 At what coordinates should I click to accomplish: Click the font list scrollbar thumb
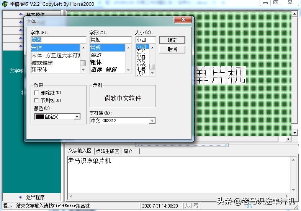(83, 63)
